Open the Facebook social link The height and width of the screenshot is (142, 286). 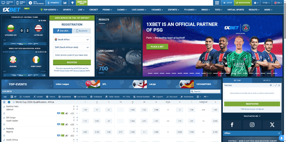point(232,124)
